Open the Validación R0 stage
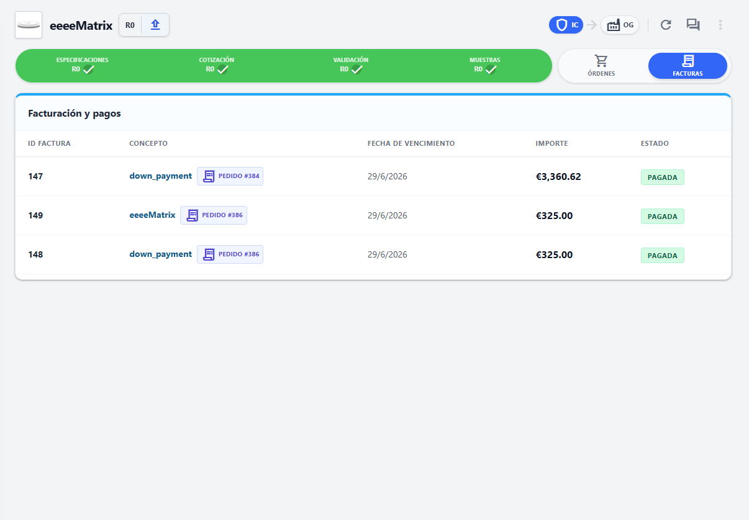This screenshot has height=520, width=749. click(x=351, y=65)
